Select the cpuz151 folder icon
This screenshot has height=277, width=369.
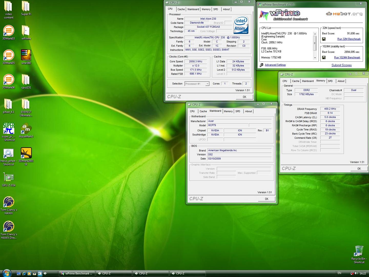(x=26, y=81)
